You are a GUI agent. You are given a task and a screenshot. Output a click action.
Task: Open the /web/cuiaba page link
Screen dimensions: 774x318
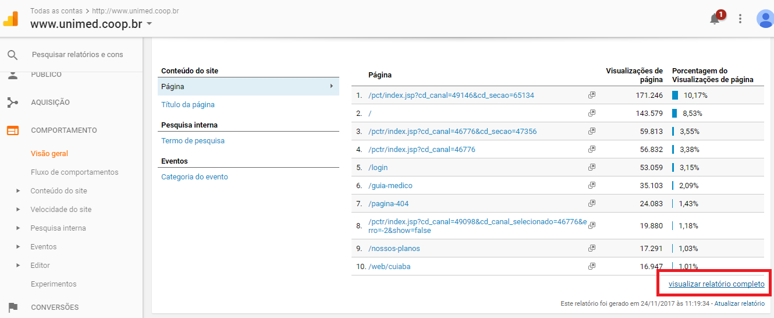click(390, 266)
